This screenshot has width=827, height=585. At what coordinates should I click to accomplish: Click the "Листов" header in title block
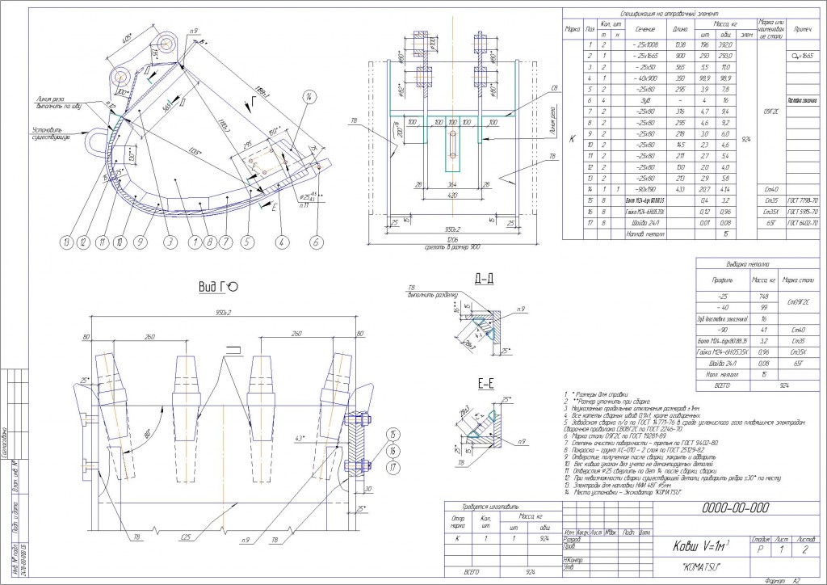(x=804, y=540)
